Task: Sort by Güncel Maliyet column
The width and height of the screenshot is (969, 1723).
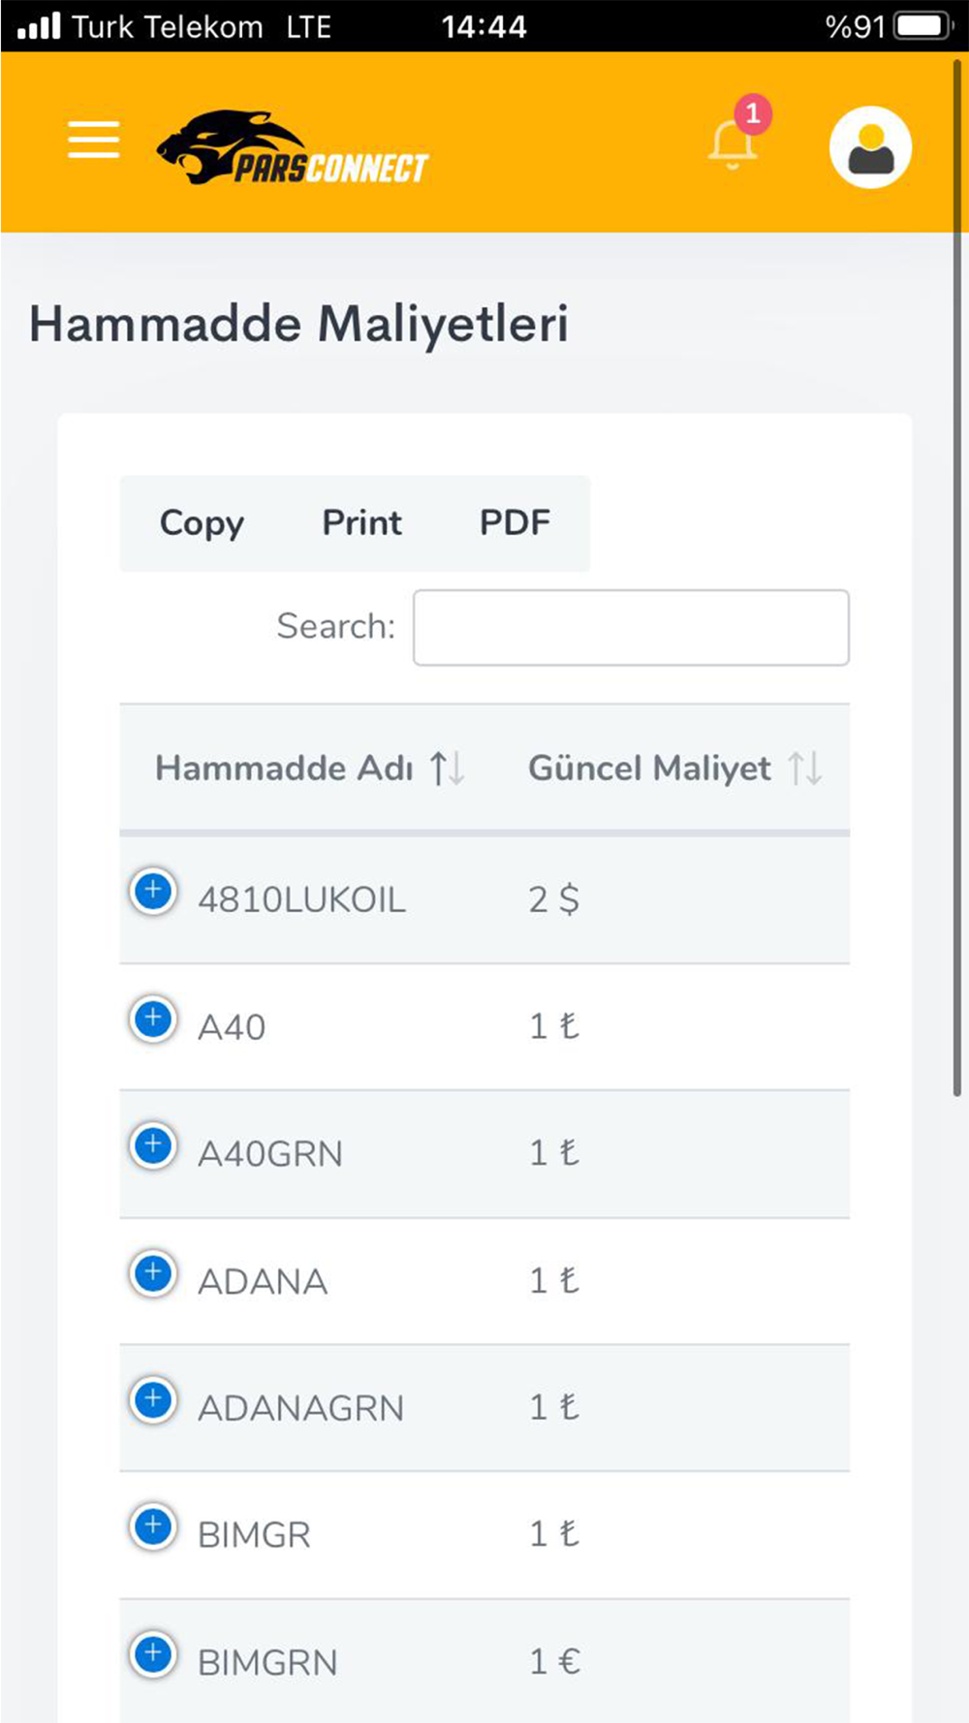Action: pyautogui.click(x=673, y=768)
